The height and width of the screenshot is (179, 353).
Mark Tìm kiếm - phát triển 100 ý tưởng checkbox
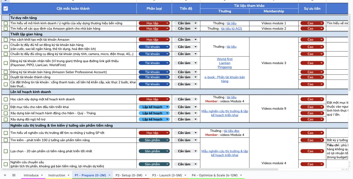point(6,140)
